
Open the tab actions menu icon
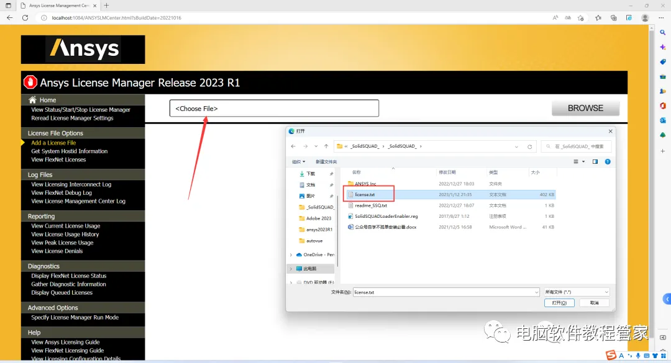(8, 6)
